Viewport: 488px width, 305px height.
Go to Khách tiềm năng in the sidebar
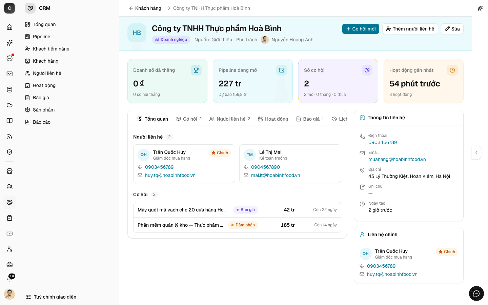tap(69, 49)
